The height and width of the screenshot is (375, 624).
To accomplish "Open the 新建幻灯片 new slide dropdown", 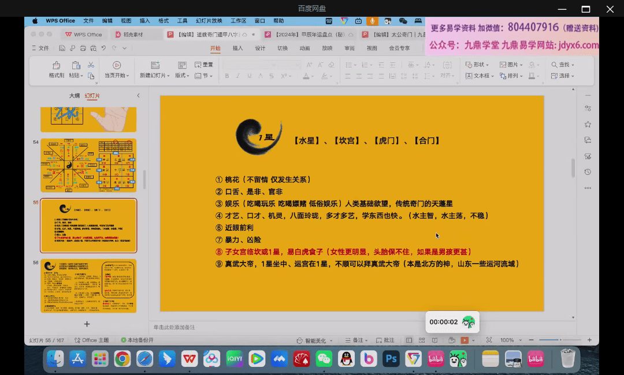I will click(155, 76).
